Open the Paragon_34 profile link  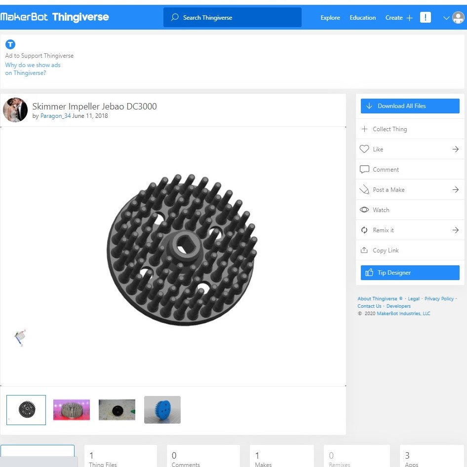[55, 116]
